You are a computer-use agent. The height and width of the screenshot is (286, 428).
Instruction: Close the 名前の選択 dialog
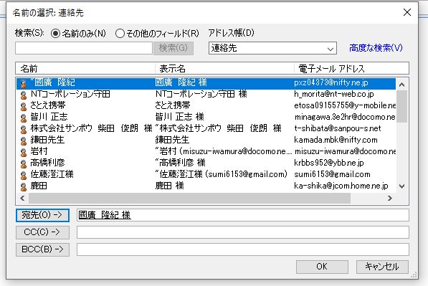407,12
